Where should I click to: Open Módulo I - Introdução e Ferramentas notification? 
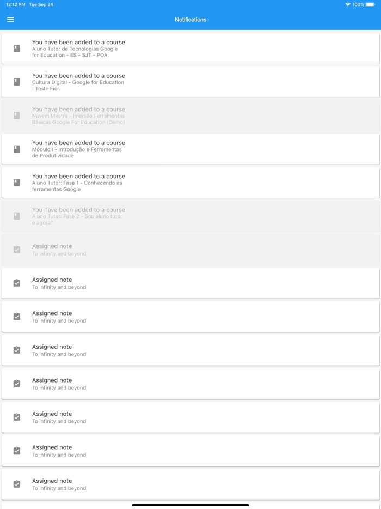pos(190,149)
